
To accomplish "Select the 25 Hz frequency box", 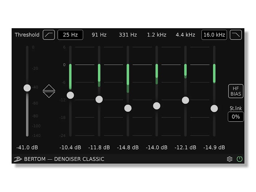I will (x=70, y=35).
